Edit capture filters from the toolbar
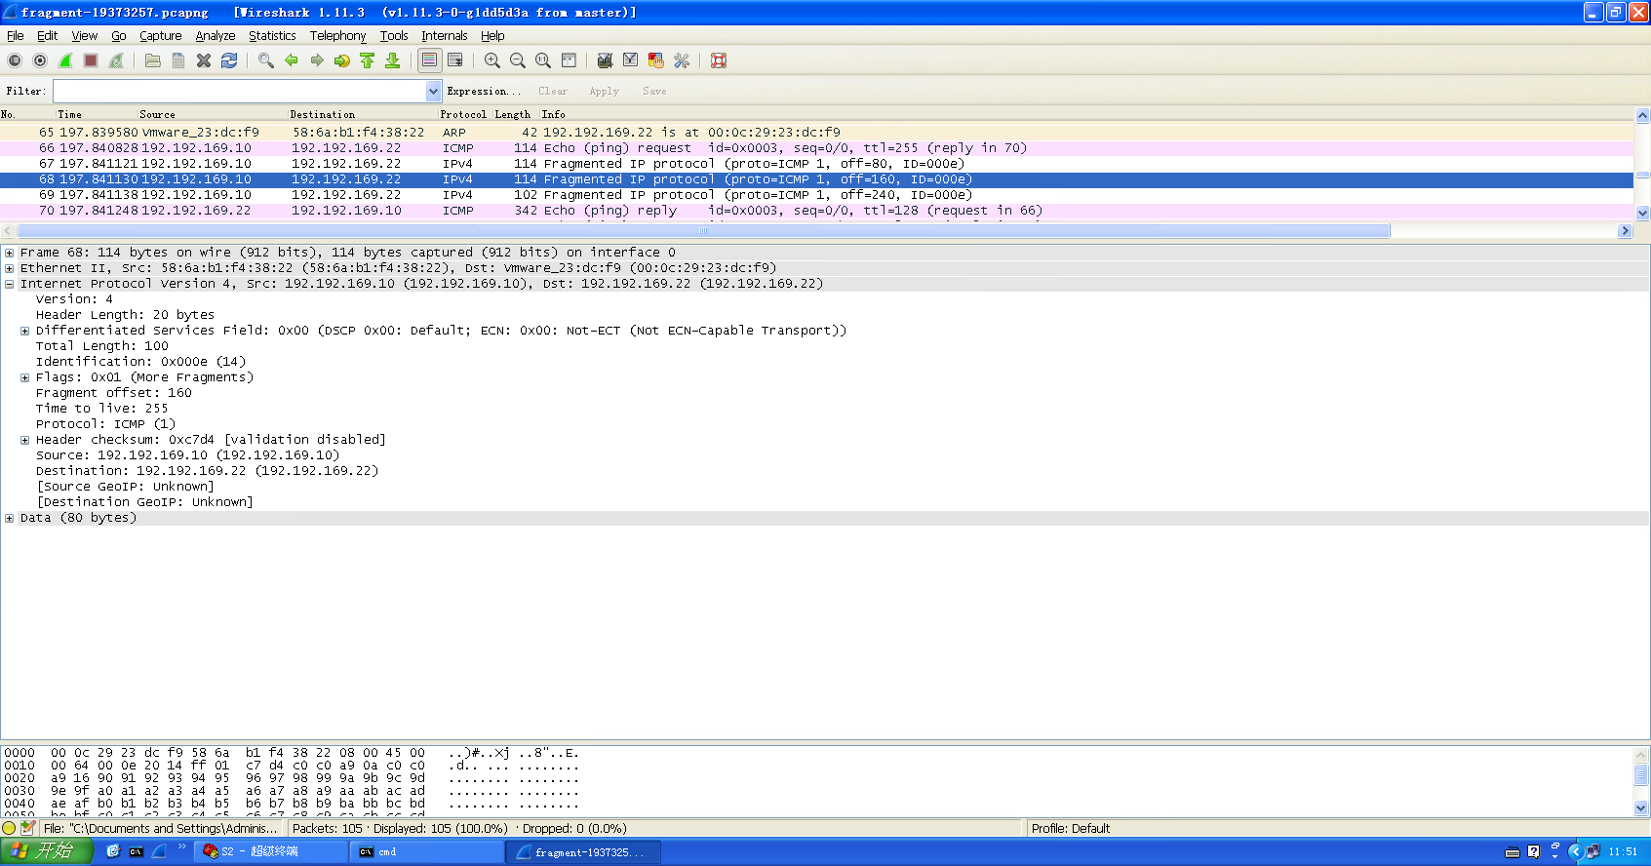Screen dimensions: 1651x866 coord(606,60)
